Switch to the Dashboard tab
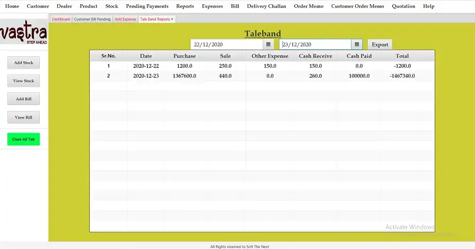 (x=61, y=19)
